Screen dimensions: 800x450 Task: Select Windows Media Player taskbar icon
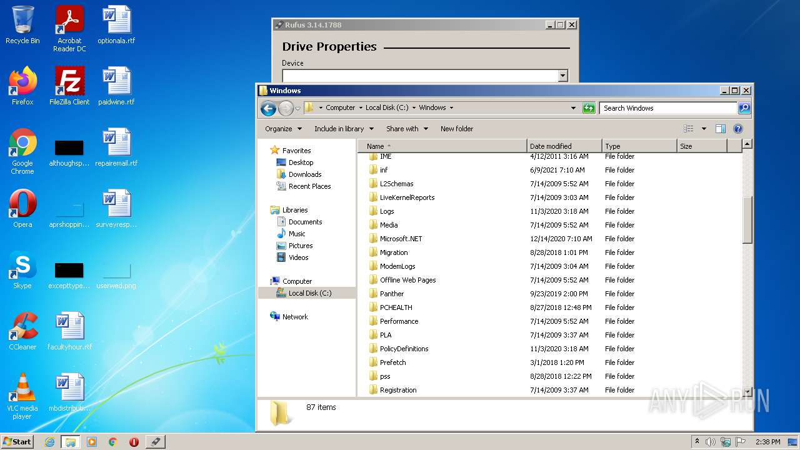click(x=92, y=442)
